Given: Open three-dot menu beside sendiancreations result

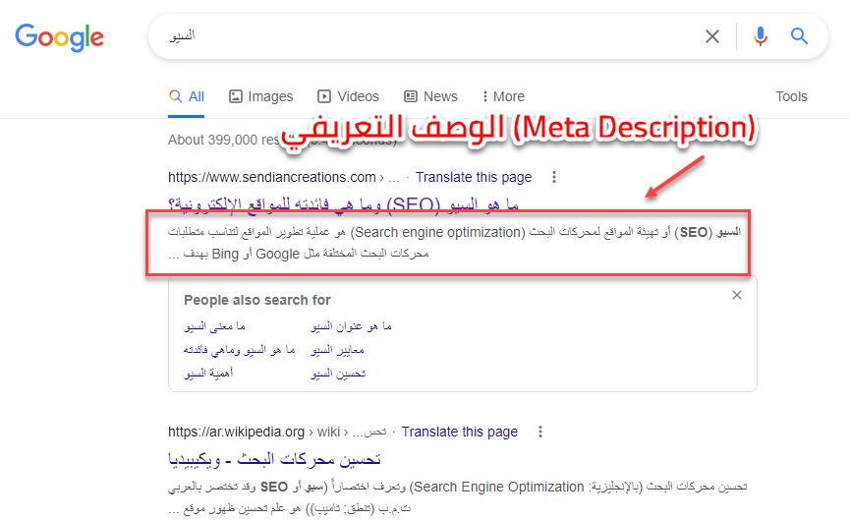Looking at the screenshot, I should [x=553, y=177].
